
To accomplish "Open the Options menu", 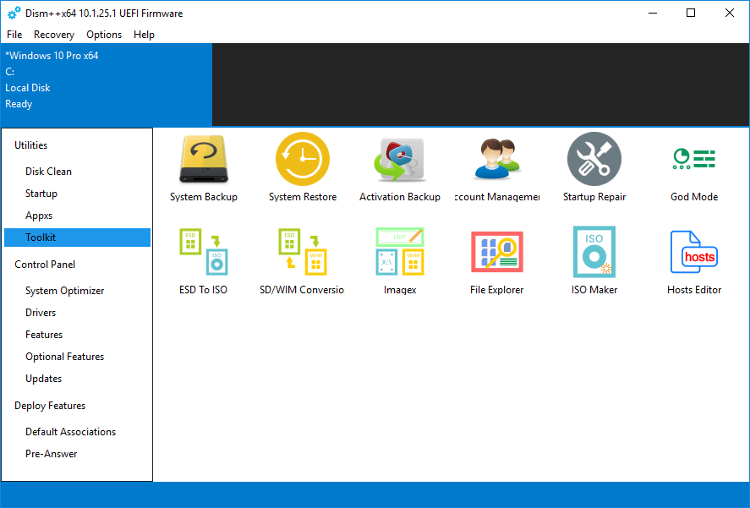I will (x=103, y=35).
